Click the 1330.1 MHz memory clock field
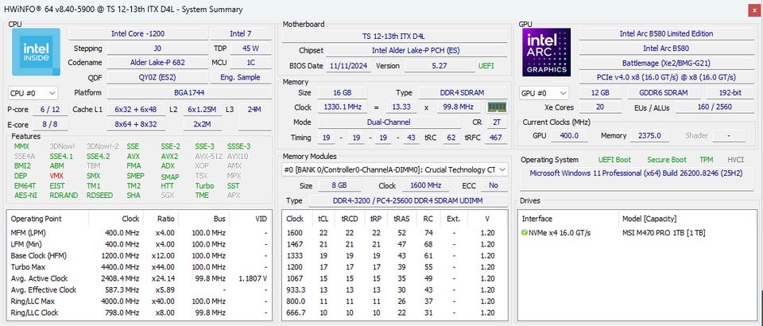 343,107
